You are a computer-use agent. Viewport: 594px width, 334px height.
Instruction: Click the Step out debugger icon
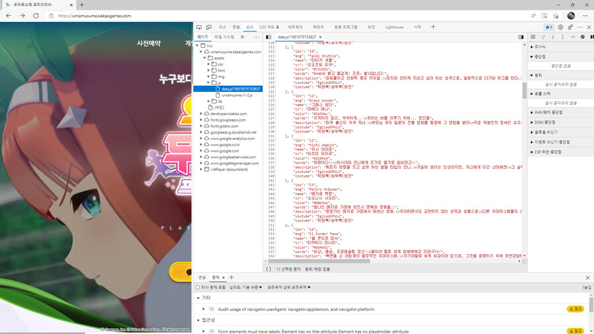coord(562,37)
